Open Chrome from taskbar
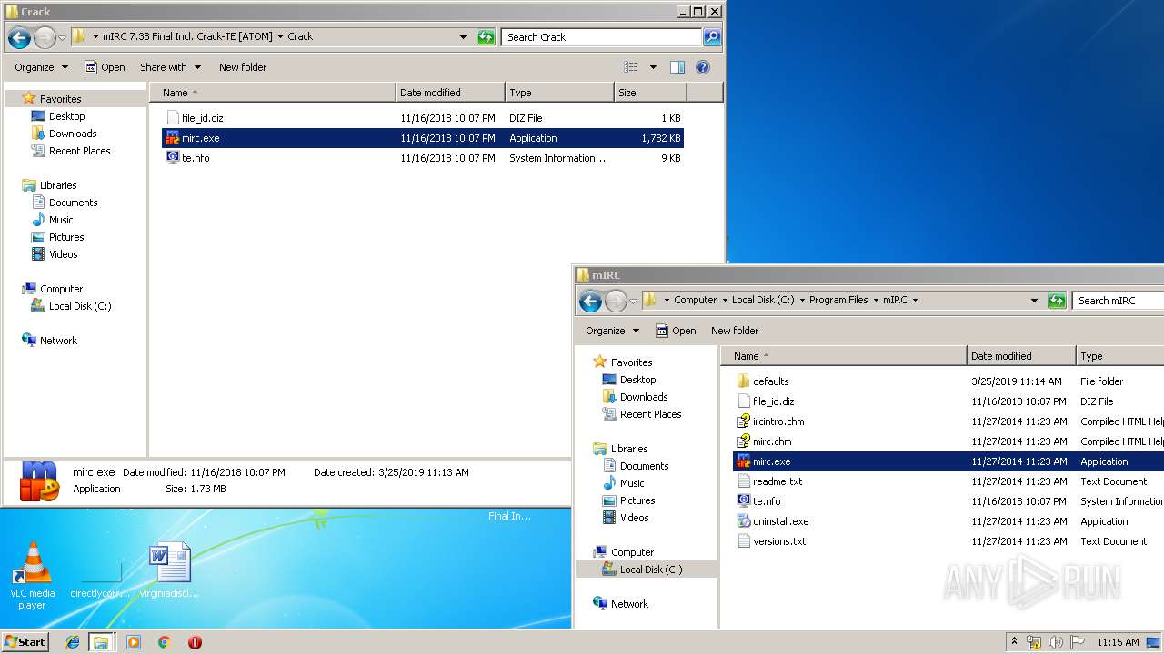The width and height of the screenshot is (1164, 654). point(164,642)
